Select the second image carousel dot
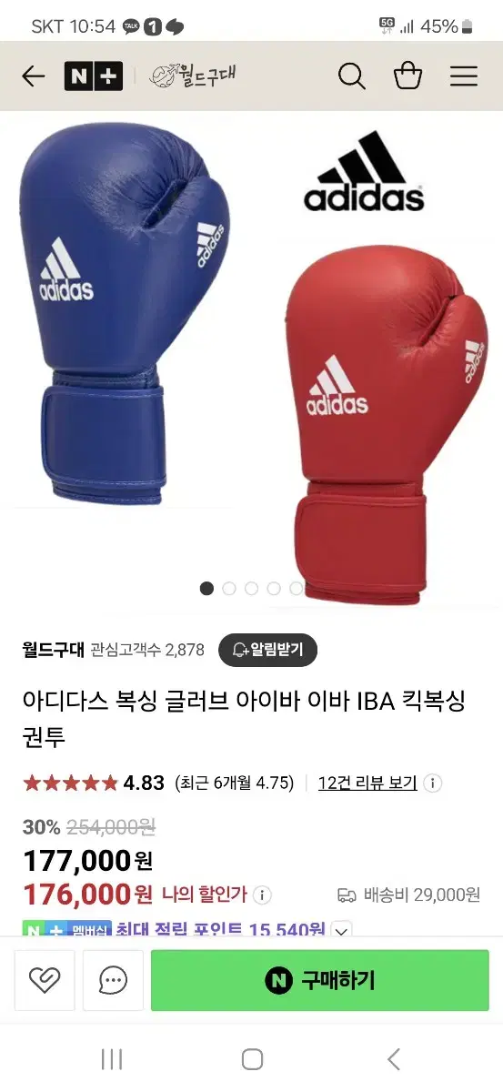 [229, 588]
